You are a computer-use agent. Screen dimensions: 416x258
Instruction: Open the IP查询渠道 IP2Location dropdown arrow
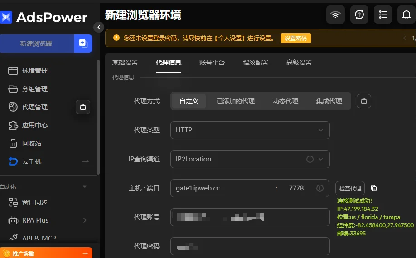tap(321, 159)
